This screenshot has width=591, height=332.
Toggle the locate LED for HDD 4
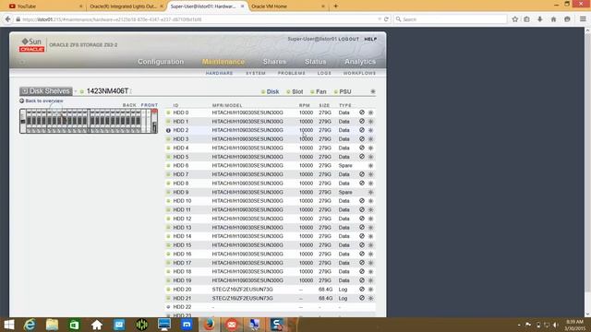(x=370, y=148)
